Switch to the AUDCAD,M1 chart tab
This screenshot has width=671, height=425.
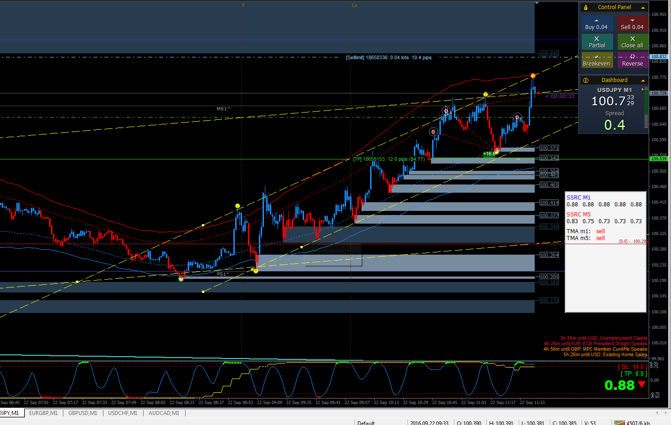(164, 413)
